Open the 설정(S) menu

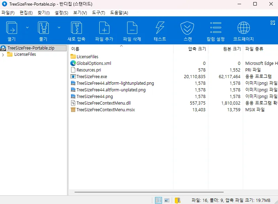61,13
